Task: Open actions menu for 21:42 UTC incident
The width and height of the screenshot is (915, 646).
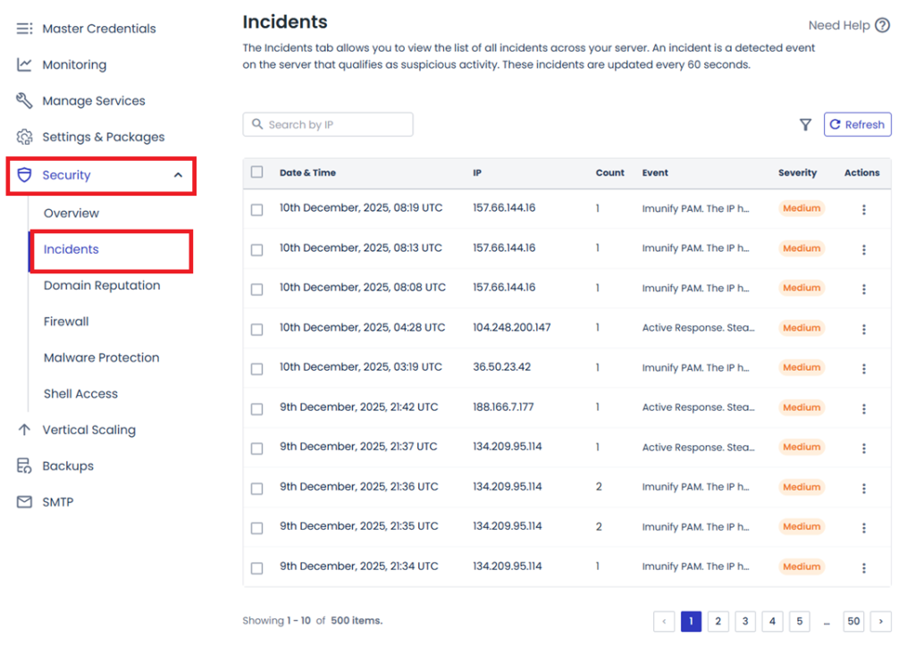Action: coord(864,409)
